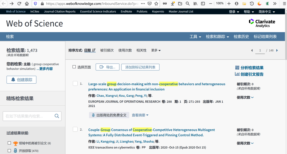Show more toolbar tools via double chevron

pos(275,3)
